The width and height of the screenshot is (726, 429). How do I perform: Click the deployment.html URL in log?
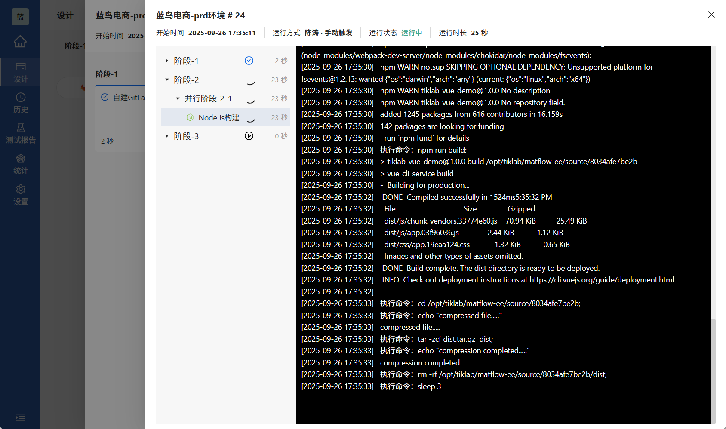point(602,280)
